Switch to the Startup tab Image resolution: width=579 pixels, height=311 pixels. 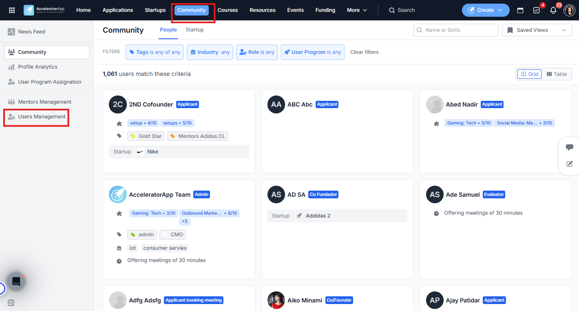[x=194, y=30]
